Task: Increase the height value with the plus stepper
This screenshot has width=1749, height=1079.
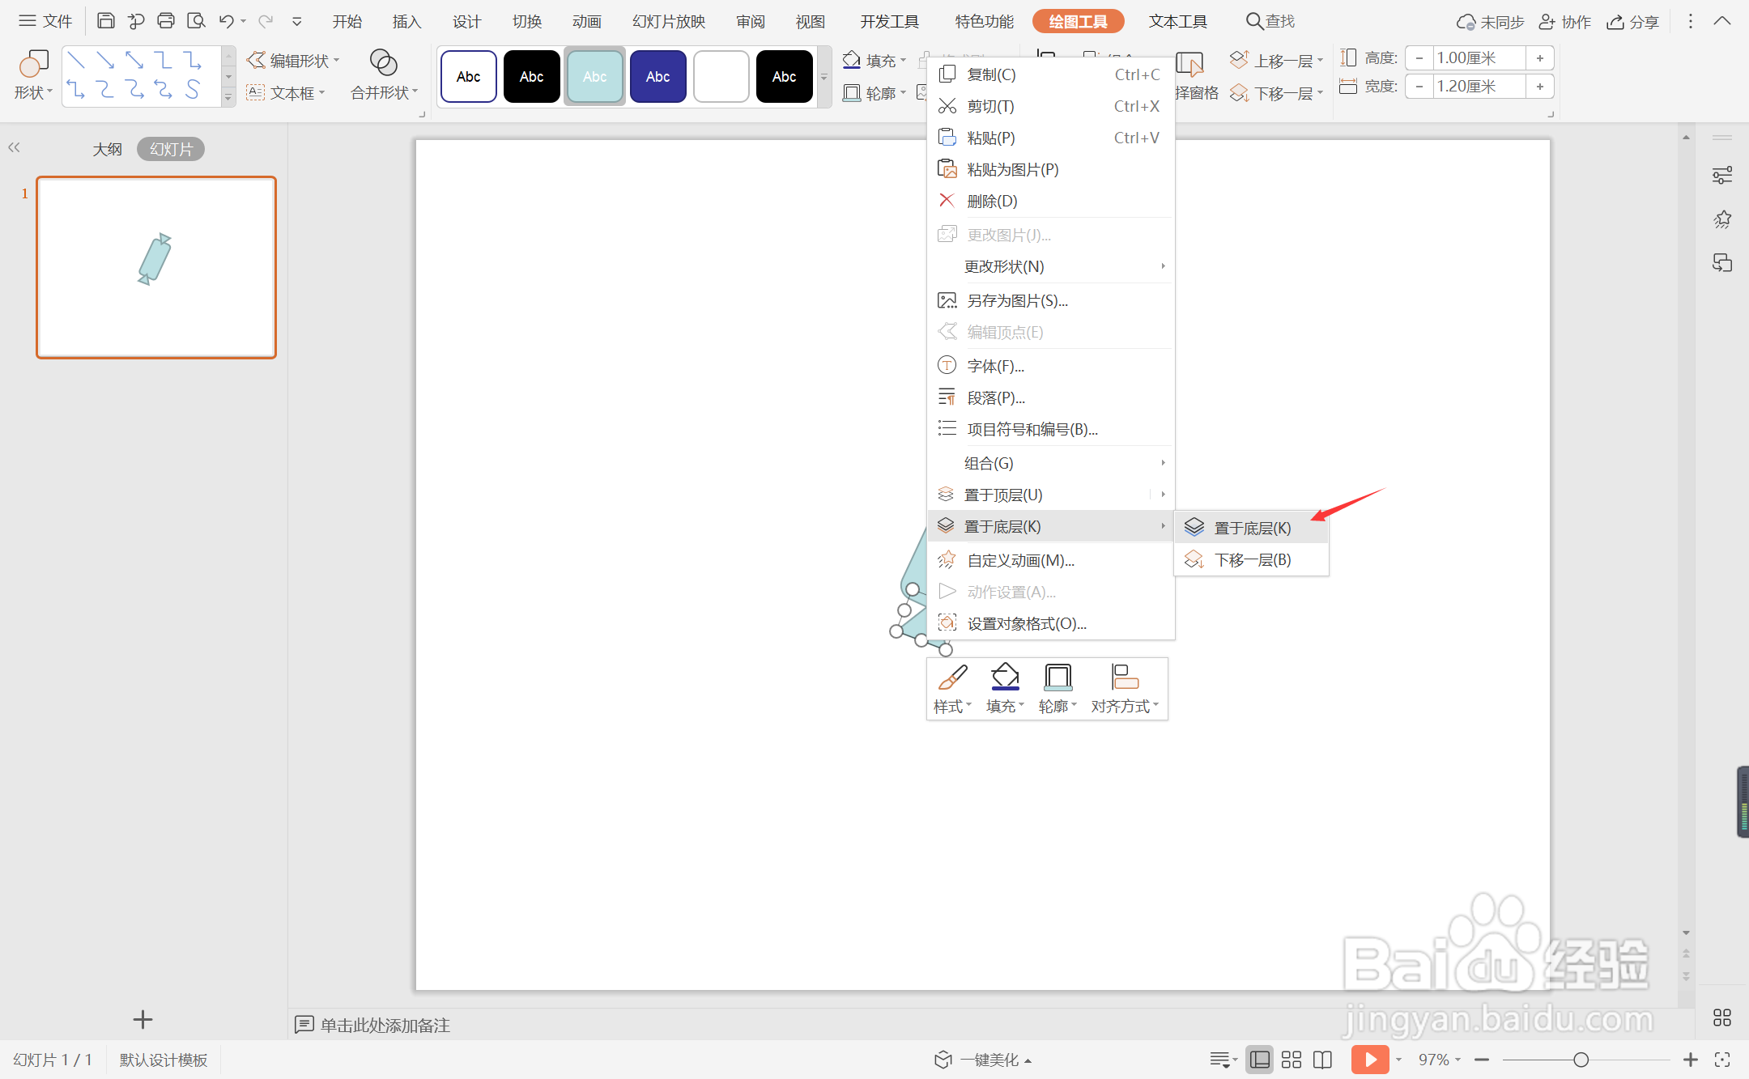Action: [1539, 58]
